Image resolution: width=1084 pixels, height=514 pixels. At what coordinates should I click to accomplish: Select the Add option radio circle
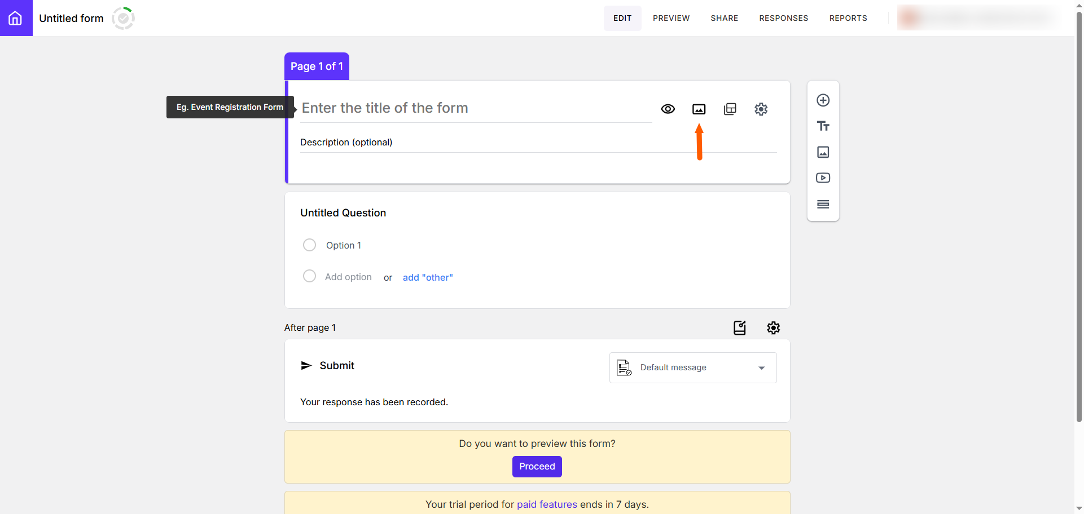(309, 276)
